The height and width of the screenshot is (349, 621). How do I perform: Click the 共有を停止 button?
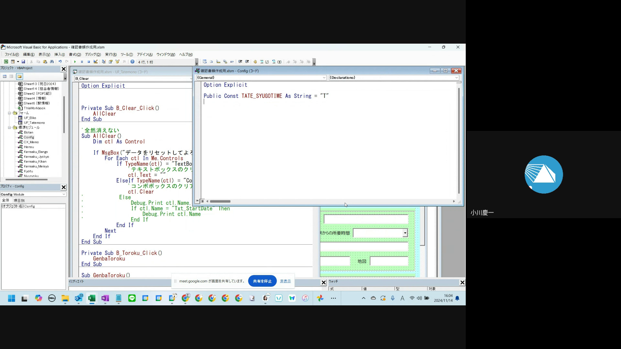[x=262, y=281]
